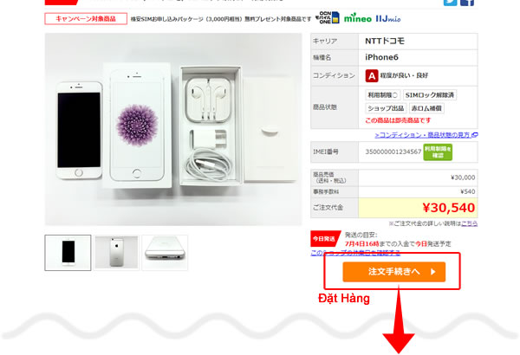Select the back view iPhone thumbnail
520x355 pixels.
(116, 253)
